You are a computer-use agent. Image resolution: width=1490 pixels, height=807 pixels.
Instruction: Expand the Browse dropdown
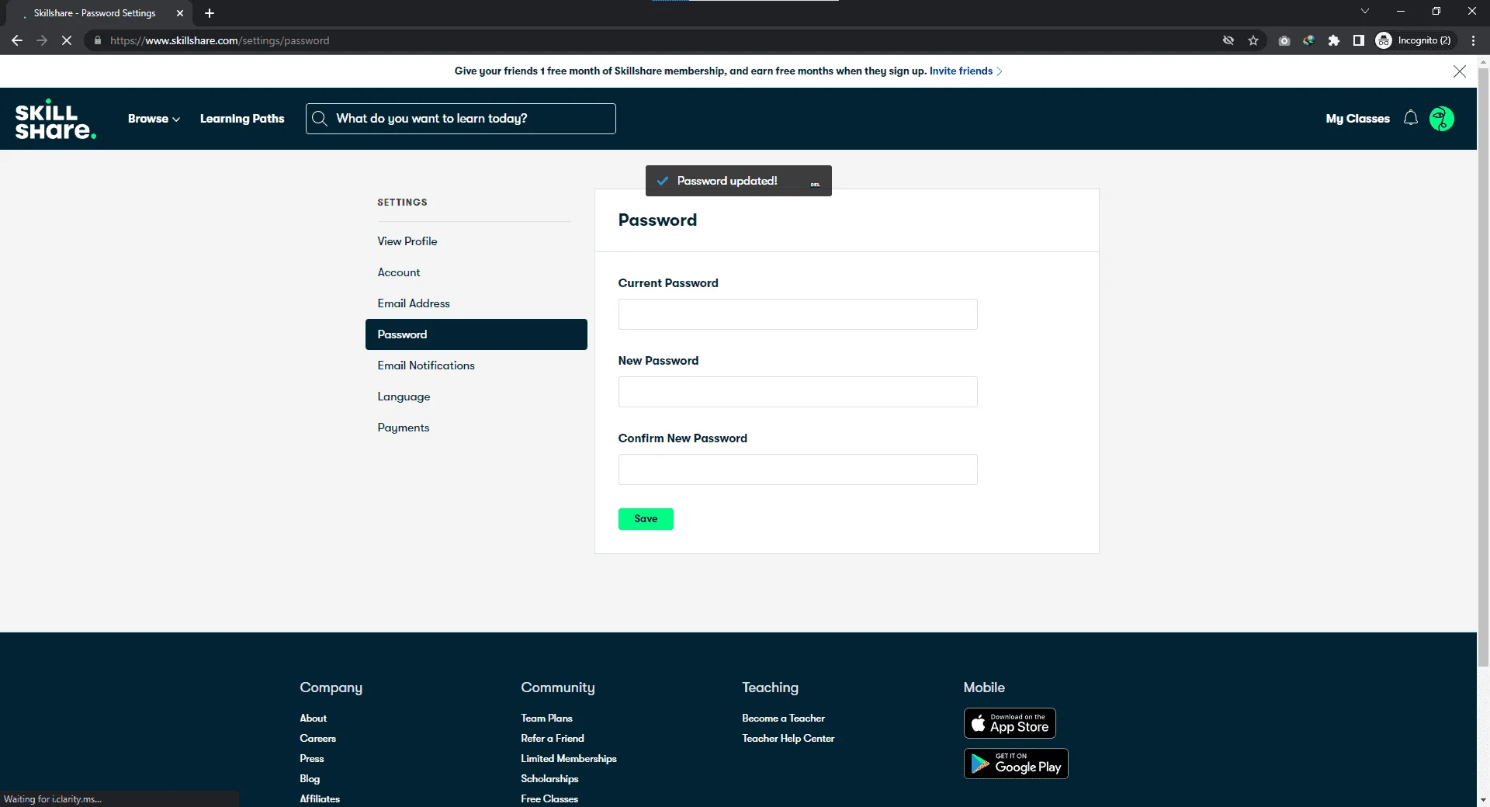154,119
